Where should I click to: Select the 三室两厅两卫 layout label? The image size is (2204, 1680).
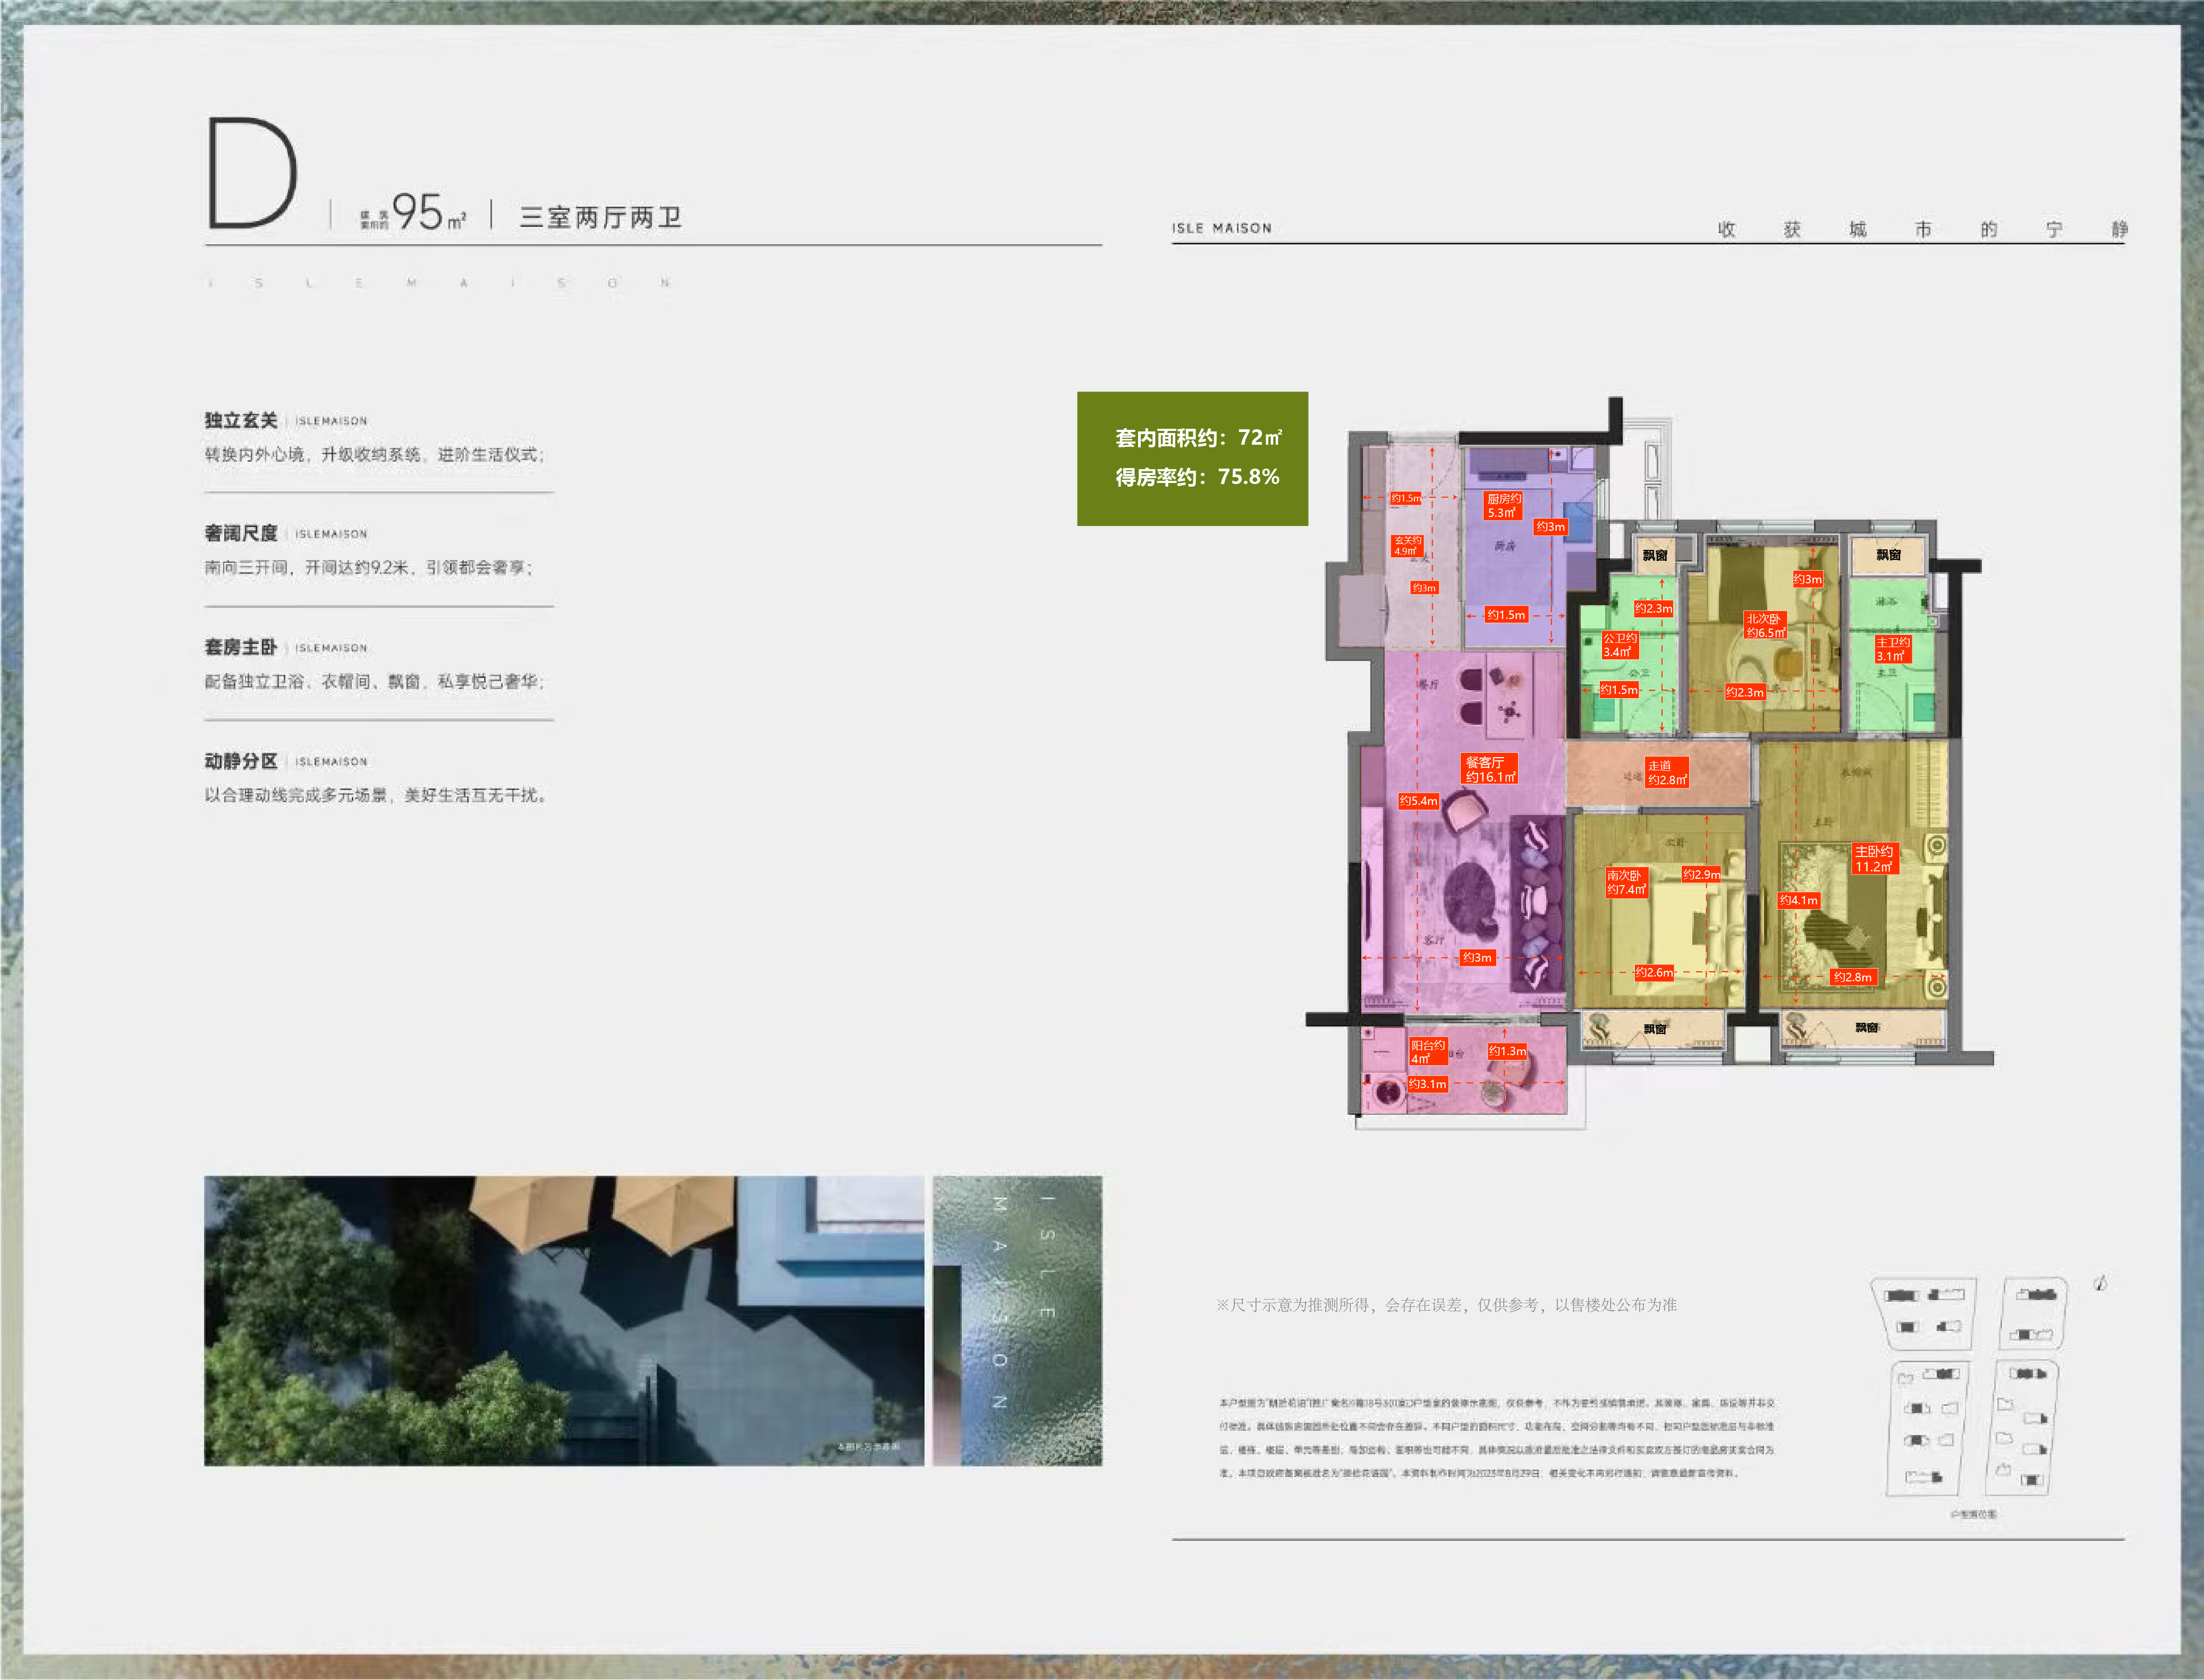[600, 217]
